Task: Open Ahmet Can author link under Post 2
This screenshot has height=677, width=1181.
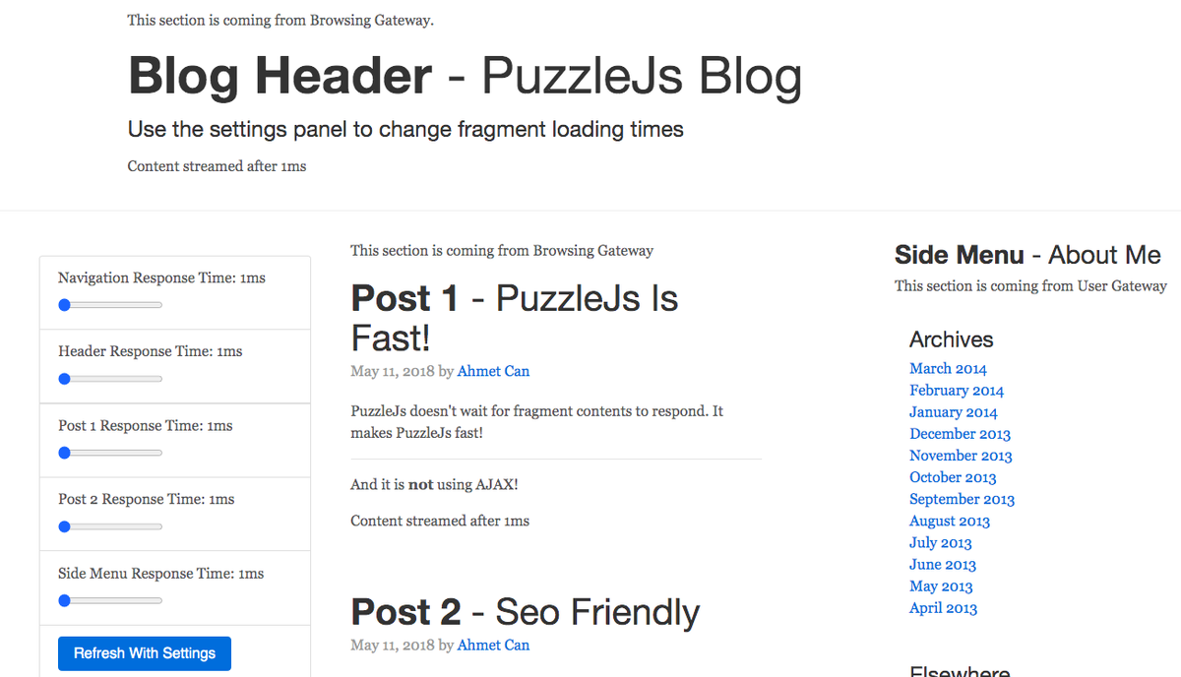Action: (x=493, y=646)
